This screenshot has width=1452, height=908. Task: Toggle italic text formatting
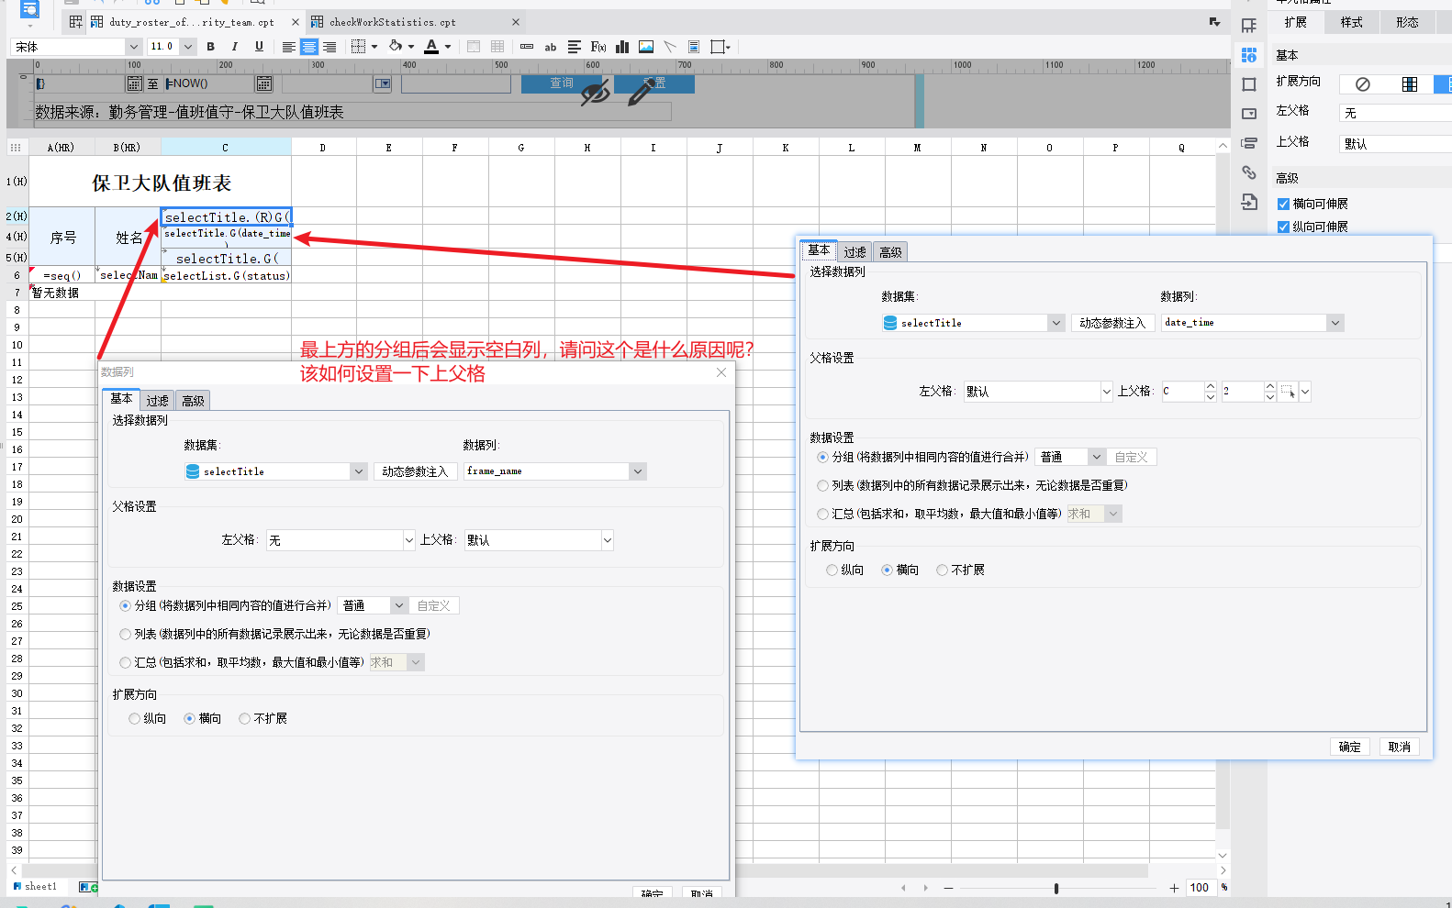coord(235,47)
